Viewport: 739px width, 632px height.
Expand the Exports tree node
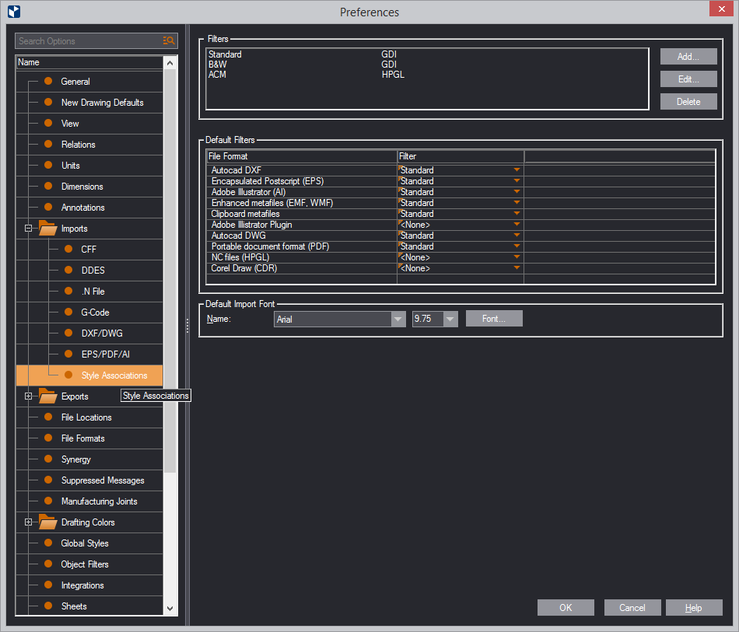pos(28,396)
